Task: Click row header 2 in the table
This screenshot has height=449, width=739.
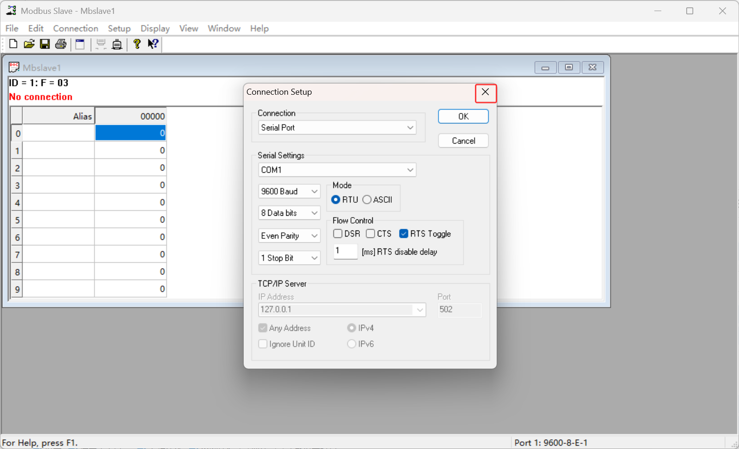Action: click(17, 168)
